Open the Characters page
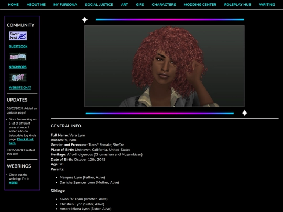The height and width of the screenshot is (212, 283). coord(164,5)
